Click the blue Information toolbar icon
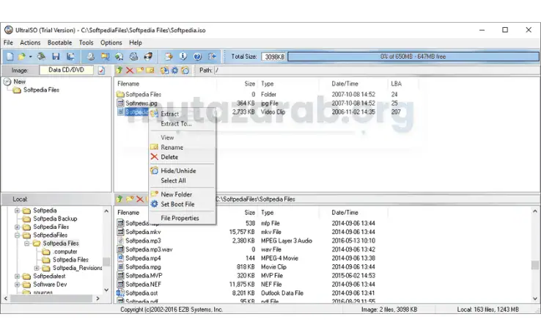Image resolution: width=541 pixels, height=336 pixels. pos(183,56)
